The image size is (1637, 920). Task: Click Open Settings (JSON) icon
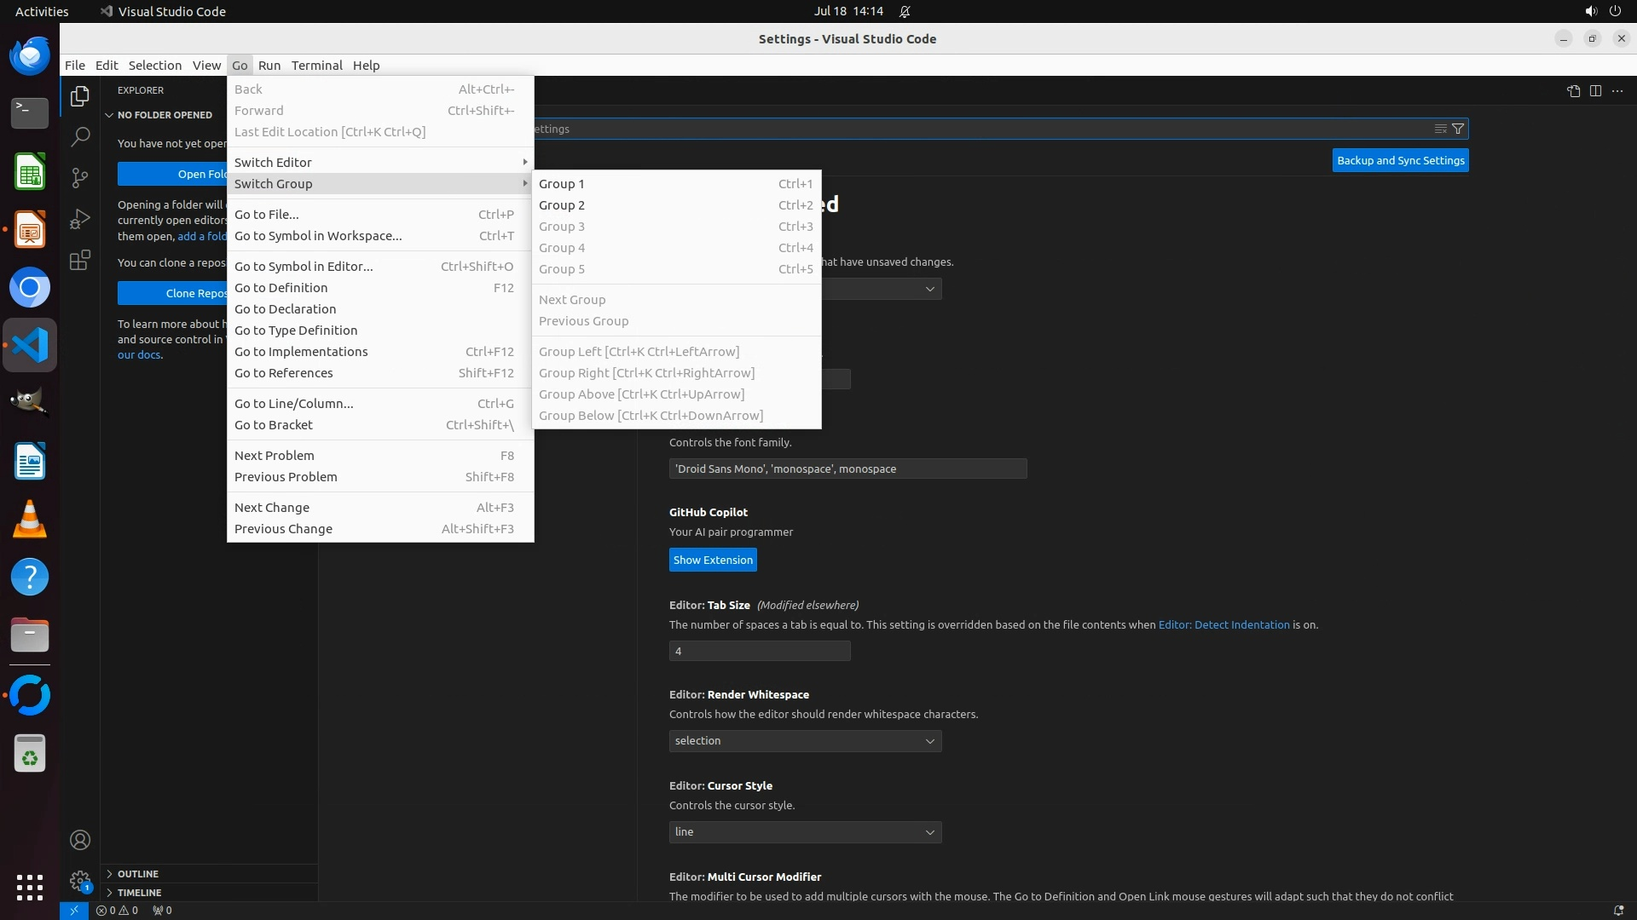click(x=1573, y=91)
